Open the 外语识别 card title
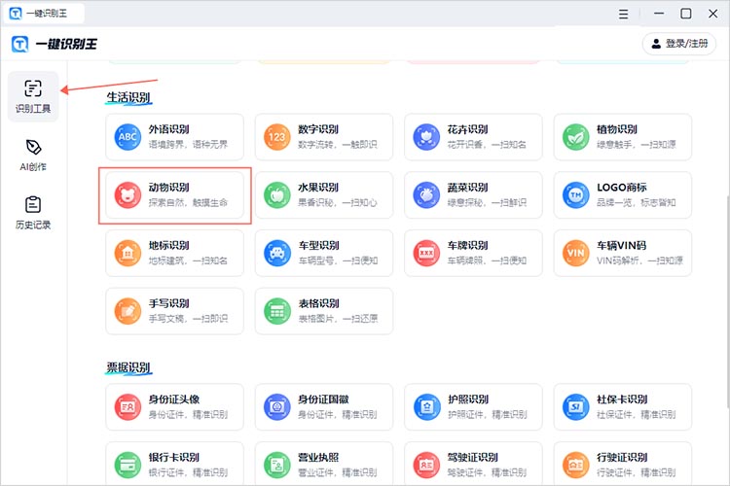 tap(168, 129)
